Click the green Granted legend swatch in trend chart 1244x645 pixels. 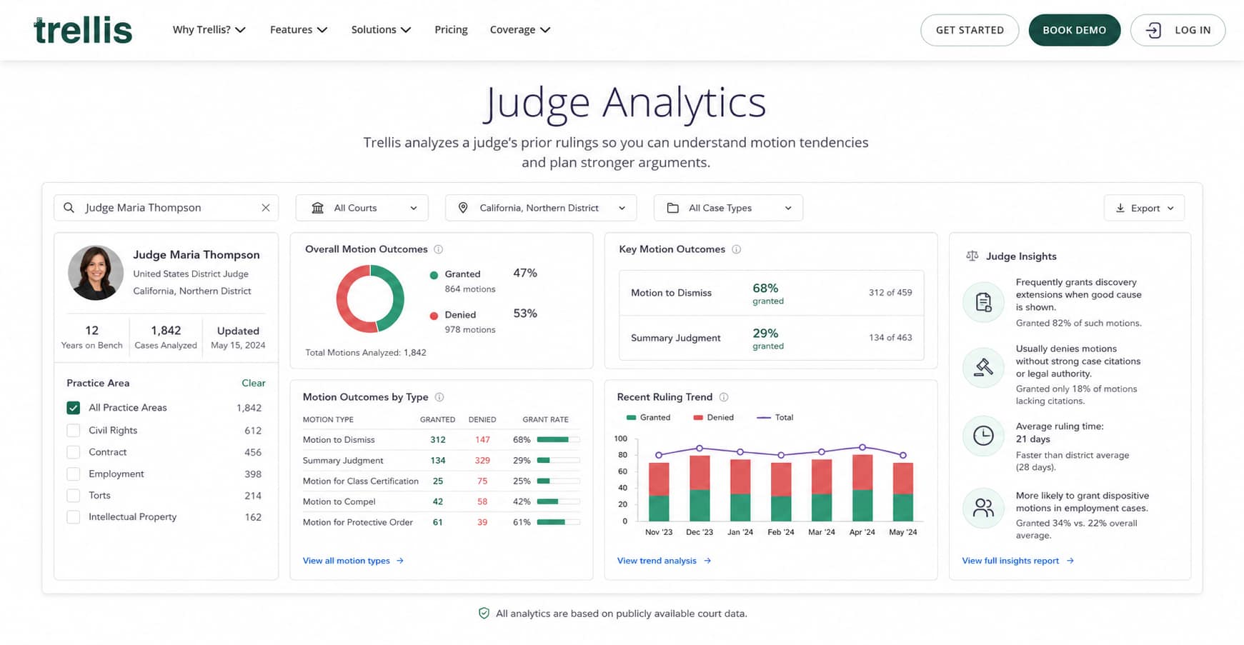tap(631, 417)
